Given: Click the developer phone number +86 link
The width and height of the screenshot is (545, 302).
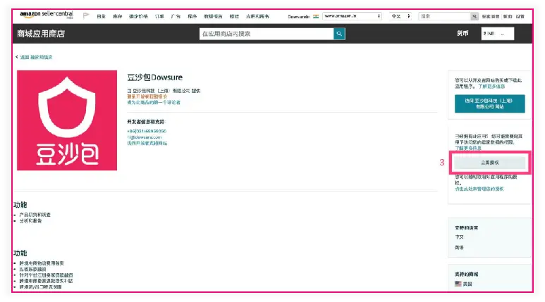Looking at the screenshot, I should pos(147,131).
